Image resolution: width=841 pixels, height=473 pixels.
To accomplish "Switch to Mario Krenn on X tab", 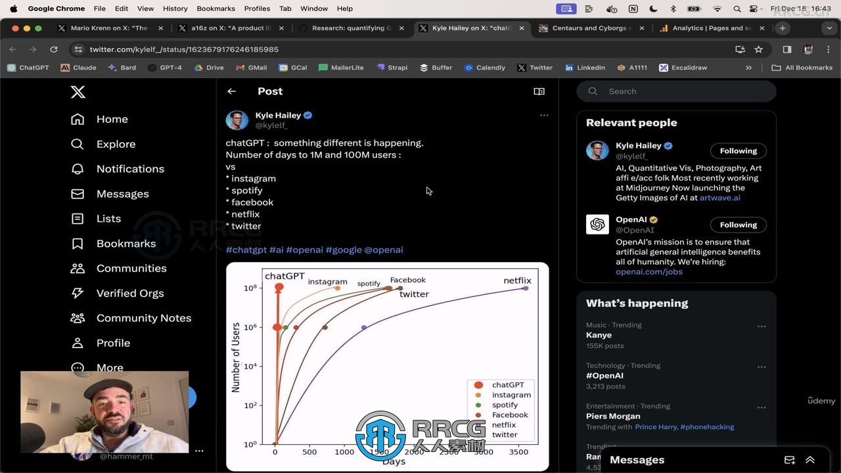I will pyautogui.click(x=109, y=28).
